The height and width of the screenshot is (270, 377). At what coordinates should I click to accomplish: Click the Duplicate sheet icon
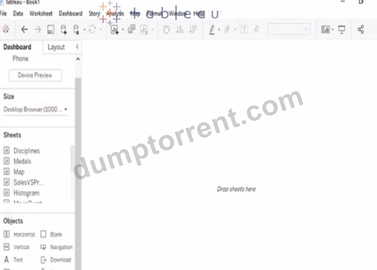click(132, 29)
